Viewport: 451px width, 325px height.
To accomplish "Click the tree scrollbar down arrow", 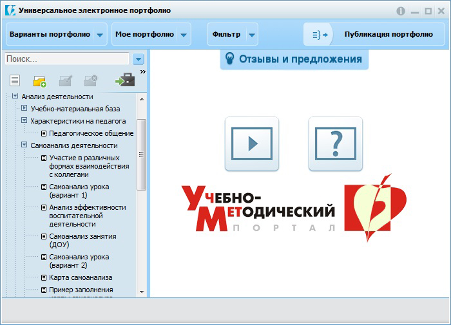I will pyautogui.click(x=142, y=292).
